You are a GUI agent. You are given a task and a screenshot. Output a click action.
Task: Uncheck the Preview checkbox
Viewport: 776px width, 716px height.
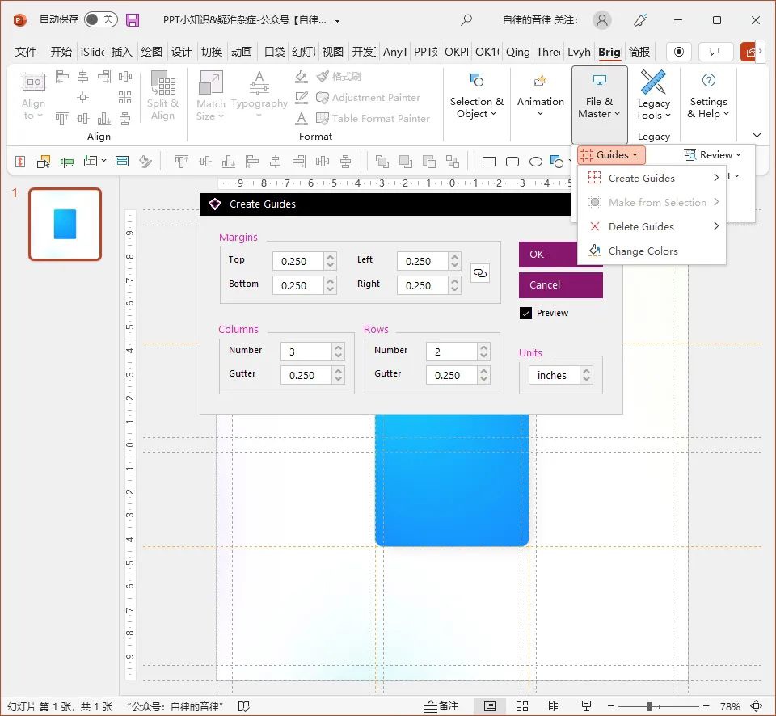click(526, 313)
